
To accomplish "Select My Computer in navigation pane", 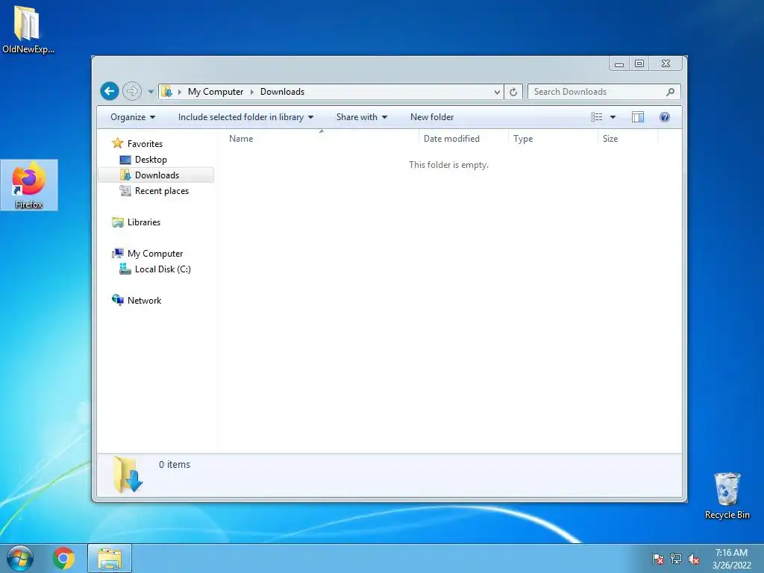I will click(155, 254).
